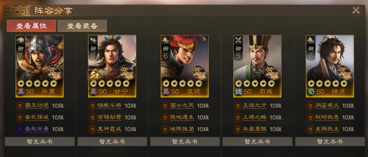Select the 荀彧 hero card
Screen dimensions: 368x157
point(257,66)
